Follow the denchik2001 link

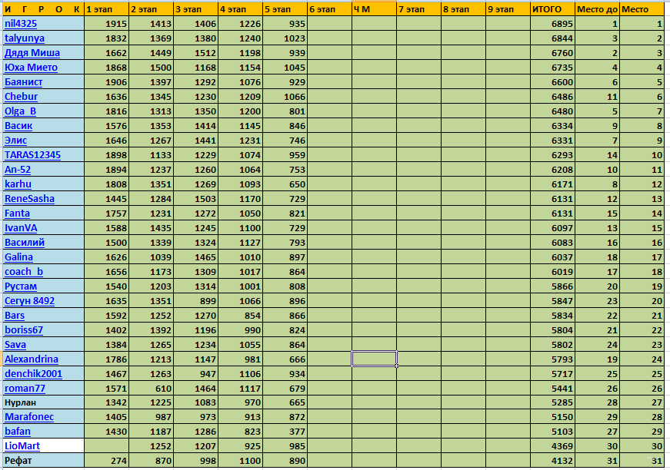click(x=33, y=373)
